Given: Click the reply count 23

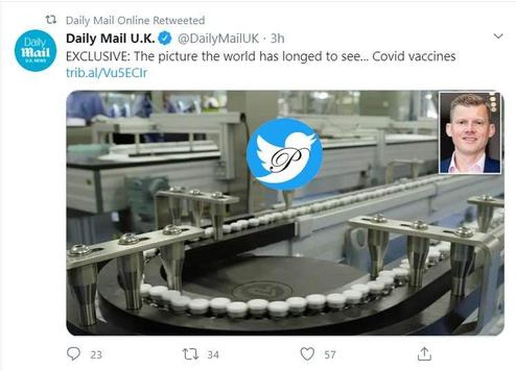Looking at the screenshot, I should 96,355.
